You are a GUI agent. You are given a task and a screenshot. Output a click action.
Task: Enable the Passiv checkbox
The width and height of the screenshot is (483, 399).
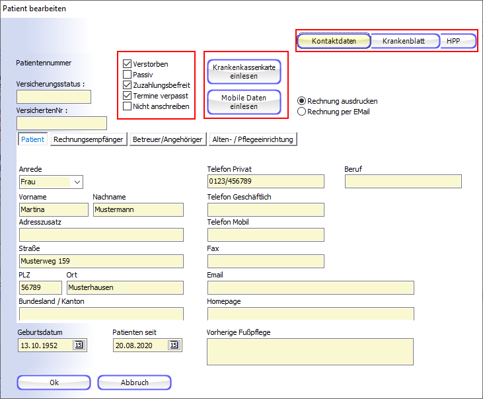coord(128,75)
